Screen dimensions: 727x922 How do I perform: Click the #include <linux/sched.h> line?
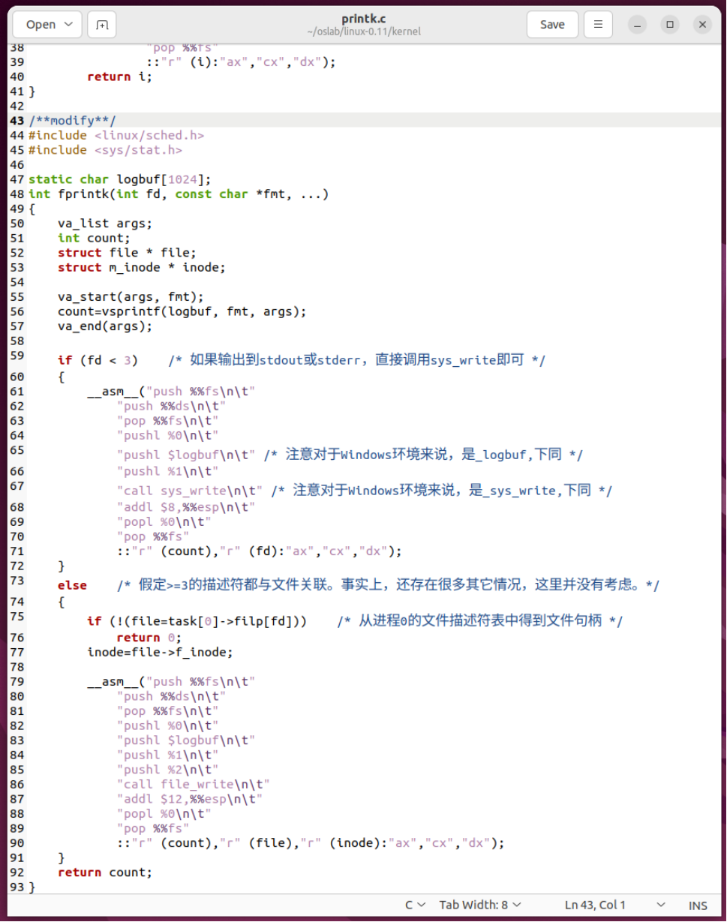[116, 135]
